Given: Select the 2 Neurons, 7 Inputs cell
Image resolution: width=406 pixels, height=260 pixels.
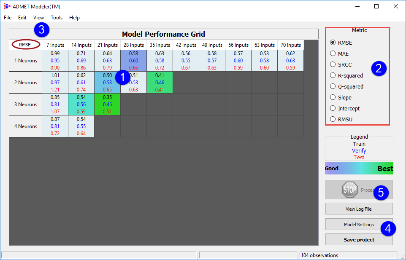Looking at the screenshot, I should (x=55, y=83).
